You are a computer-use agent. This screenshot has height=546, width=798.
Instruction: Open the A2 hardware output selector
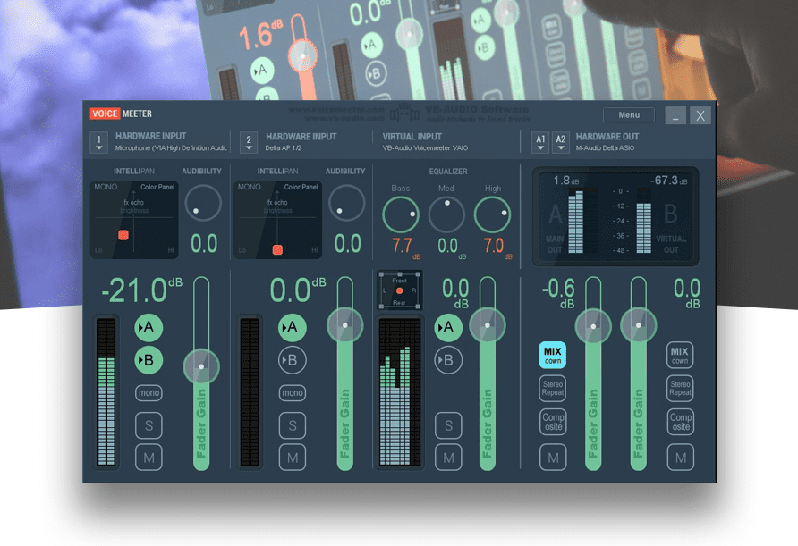[560, 142]
